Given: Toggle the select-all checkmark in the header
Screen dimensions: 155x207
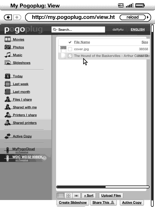Looking at the screenshot, I should [70, 42].
